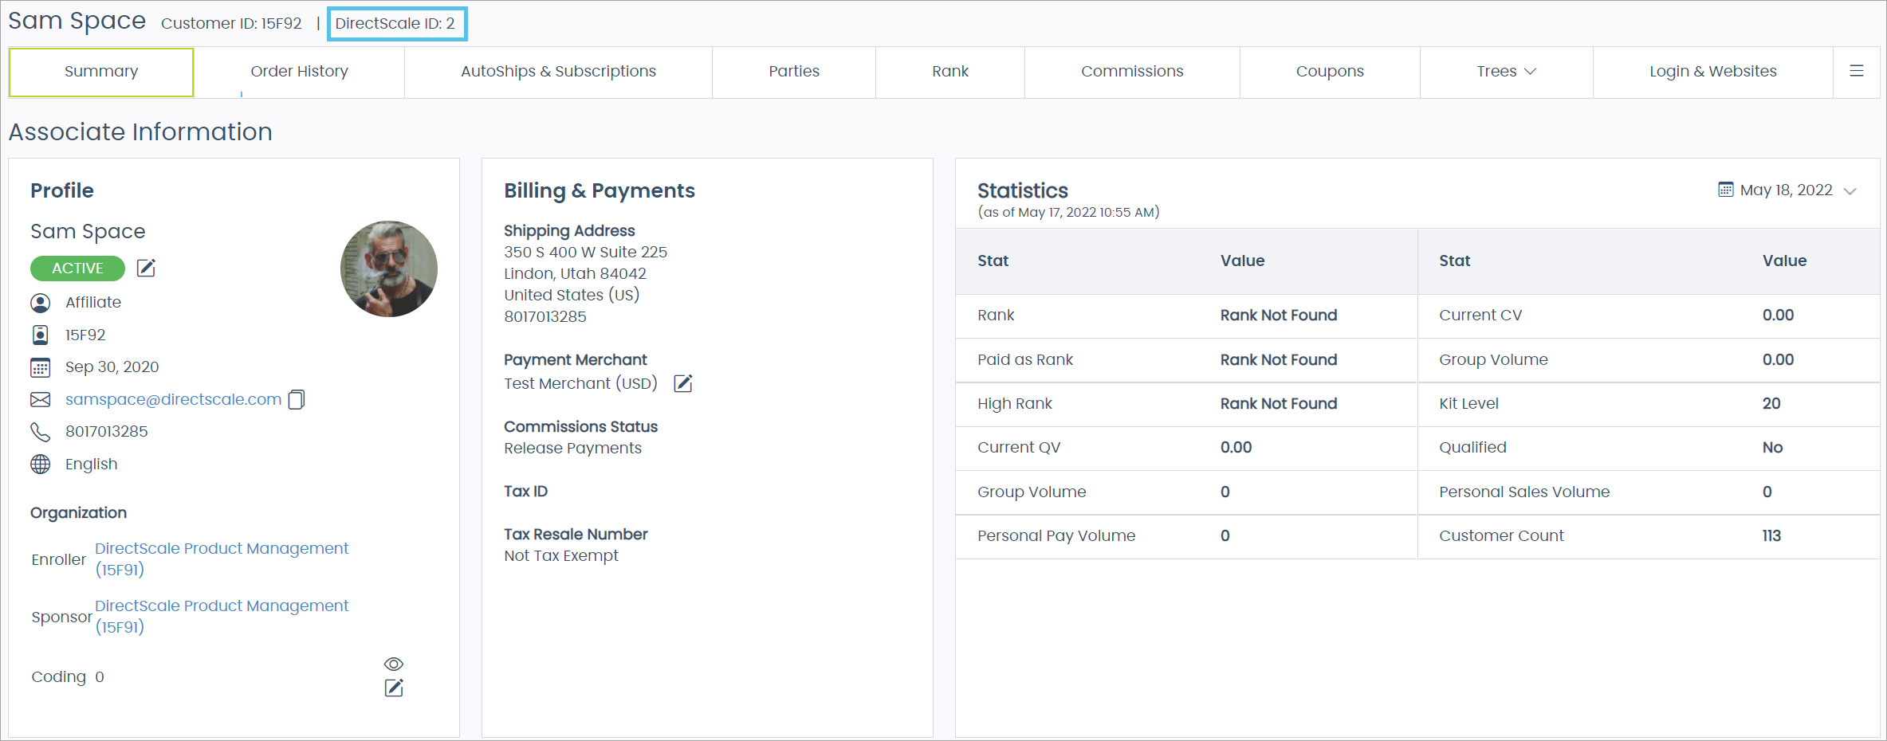Switch to the Order History tab

pos(299,71)
